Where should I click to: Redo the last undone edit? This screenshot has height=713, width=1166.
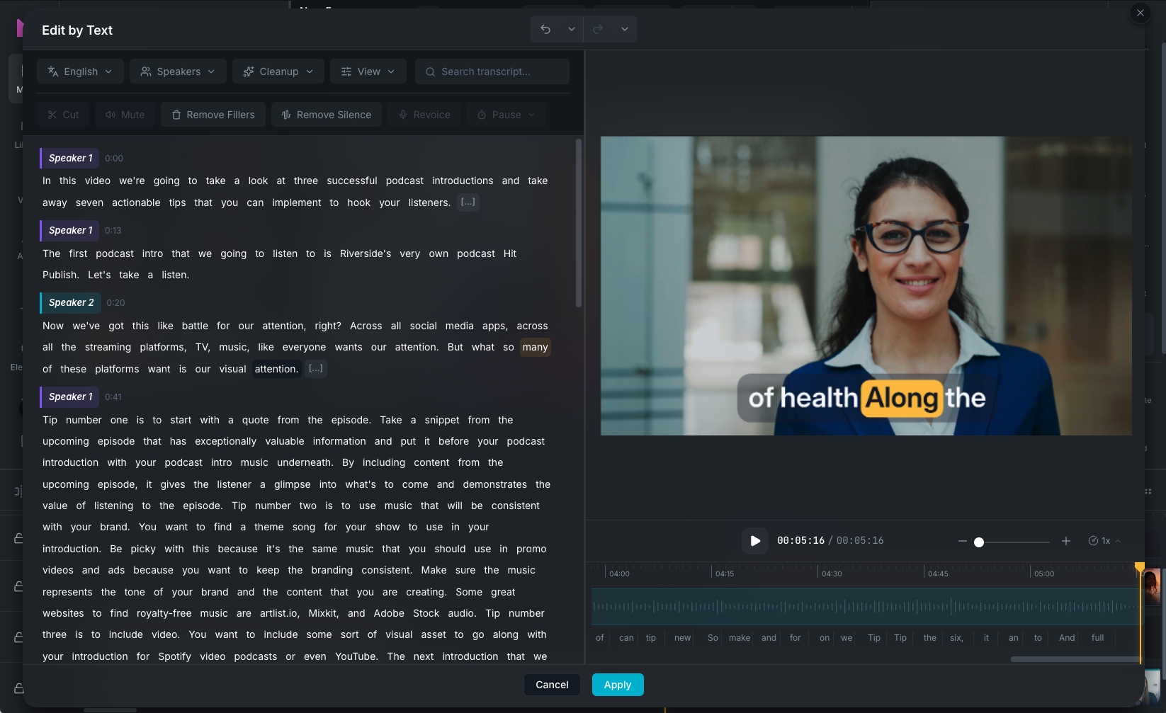599,28
